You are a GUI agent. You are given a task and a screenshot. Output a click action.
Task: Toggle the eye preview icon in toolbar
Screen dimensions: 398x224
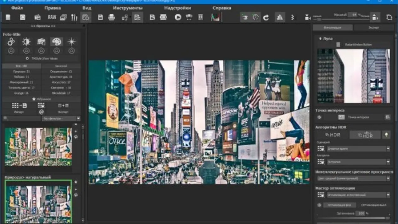coord(245,17)
